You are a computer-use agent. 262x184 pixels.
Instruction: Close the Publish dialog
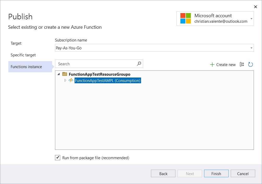pos(255,7)
